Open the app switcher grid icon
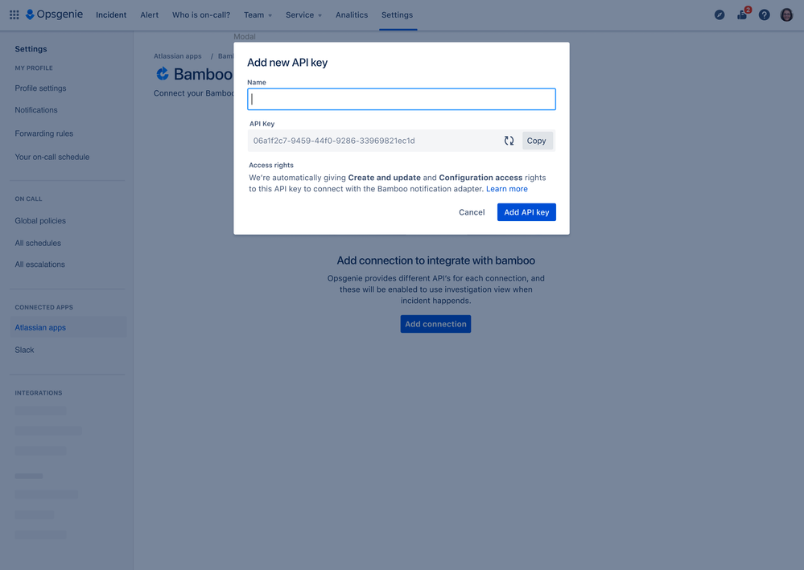This screenshot has width=804, height=570. click(14, 14)
